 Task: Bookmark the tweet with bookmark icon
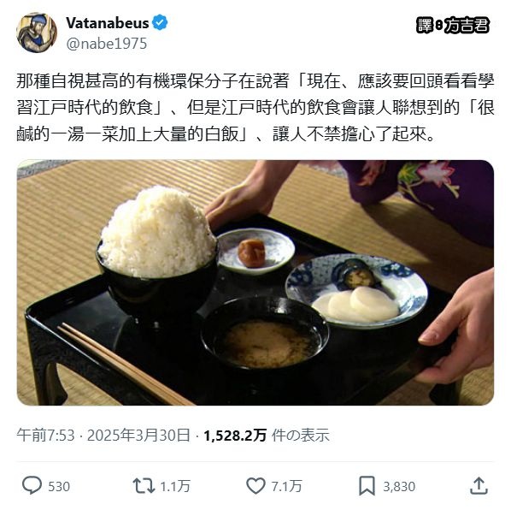point(367,486)
